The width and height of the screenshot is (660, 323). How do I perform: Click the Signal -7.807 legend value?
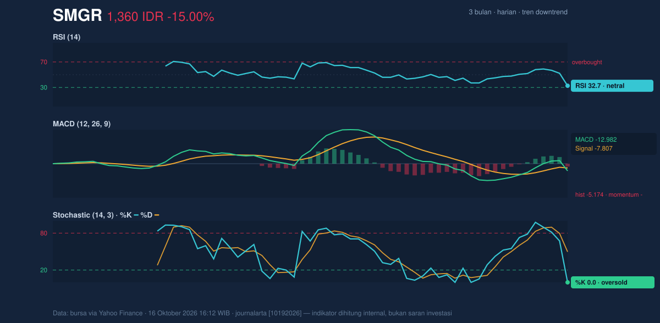[594, 148]
